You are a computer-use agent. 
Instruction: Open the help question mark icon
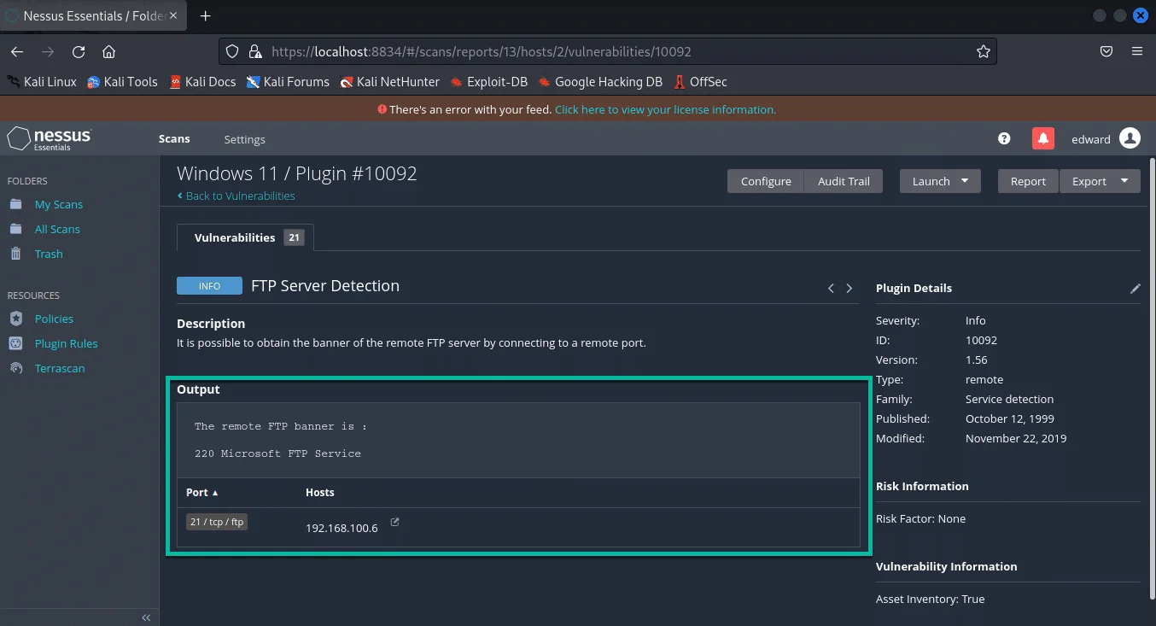(1004, 138)
